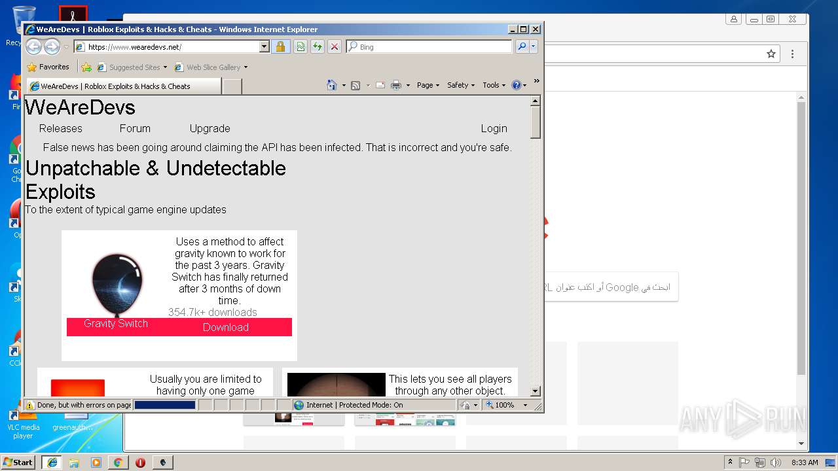
Task: Click Download for Gravity Switch
Action: [x=225, y=327]
